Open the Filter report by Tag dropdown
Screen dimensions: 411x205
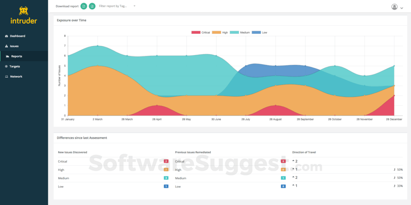point(117,6)
